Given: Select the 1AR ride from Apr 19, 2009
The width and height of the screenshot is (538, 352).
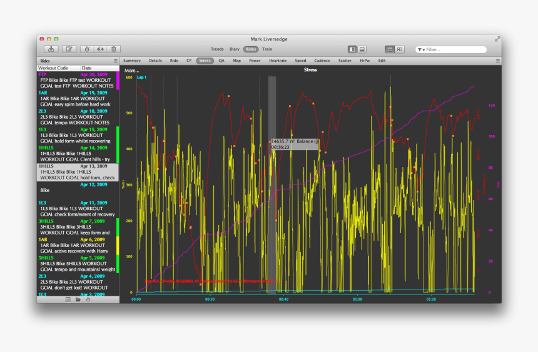Looking at the screenshot, I should tap(78, 99).
